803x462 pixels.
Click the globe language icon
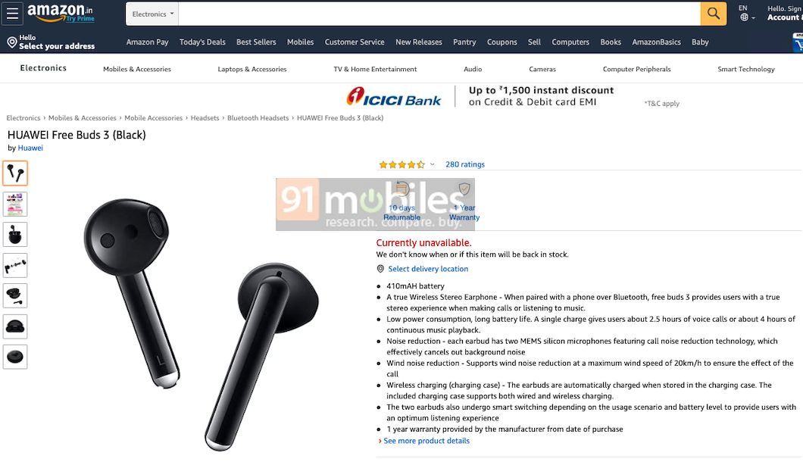coord(744,17)
